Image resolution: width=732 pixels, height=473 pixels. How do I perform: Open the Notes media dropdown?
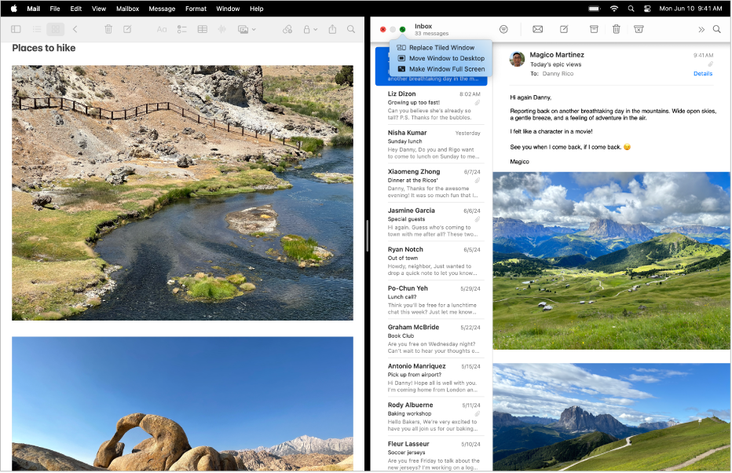[x=247, y=29]
